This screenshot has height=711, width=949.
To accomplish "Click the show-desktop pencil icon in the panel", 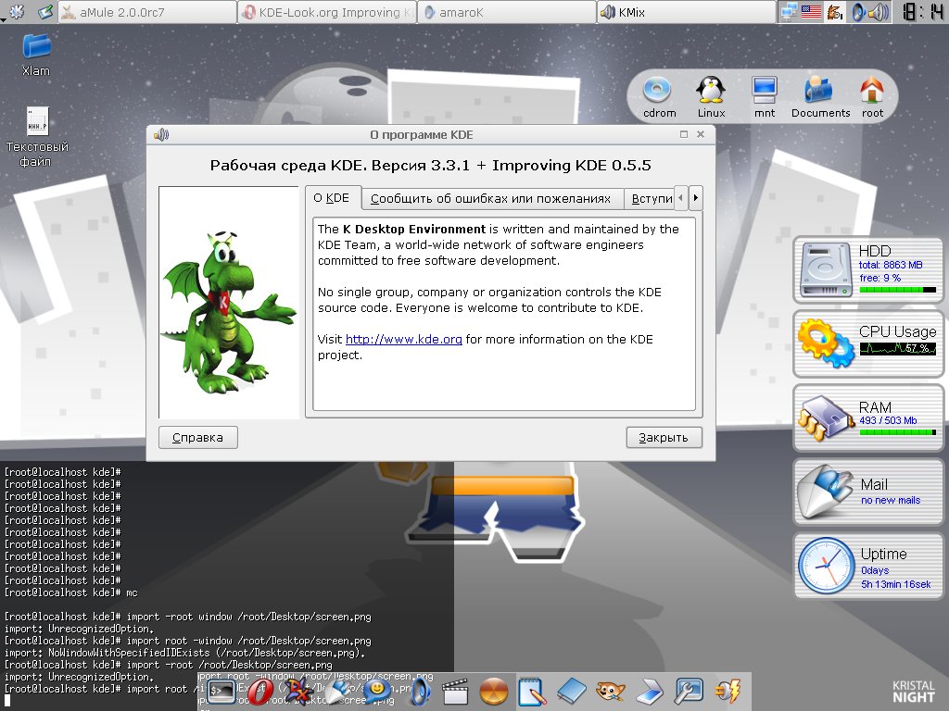I will (x=44, y=11).
